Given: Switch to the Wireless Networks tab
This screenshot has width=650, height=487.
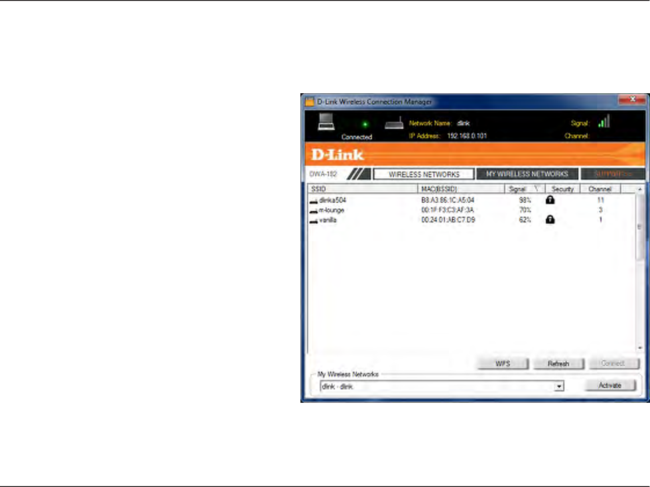Looking at the screenshot, I should coord(424,174).
